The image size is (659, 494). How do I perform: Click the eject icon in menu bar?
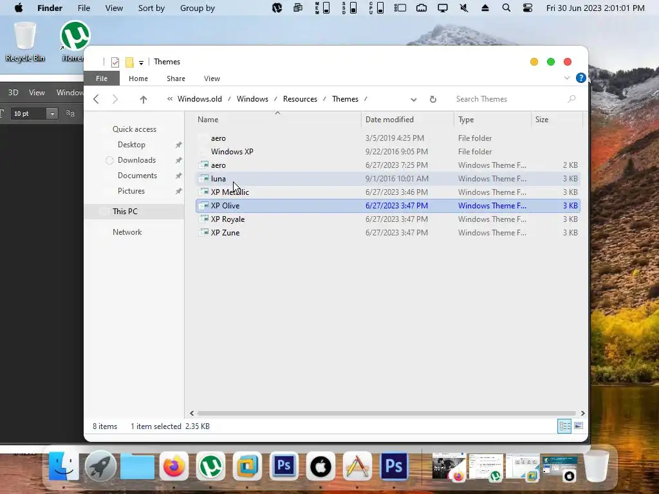pyautogui.click(x=485, y=8)
